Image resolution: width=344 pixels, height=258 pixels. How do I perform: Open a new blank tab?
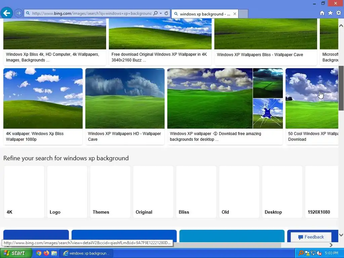point(243,14)
